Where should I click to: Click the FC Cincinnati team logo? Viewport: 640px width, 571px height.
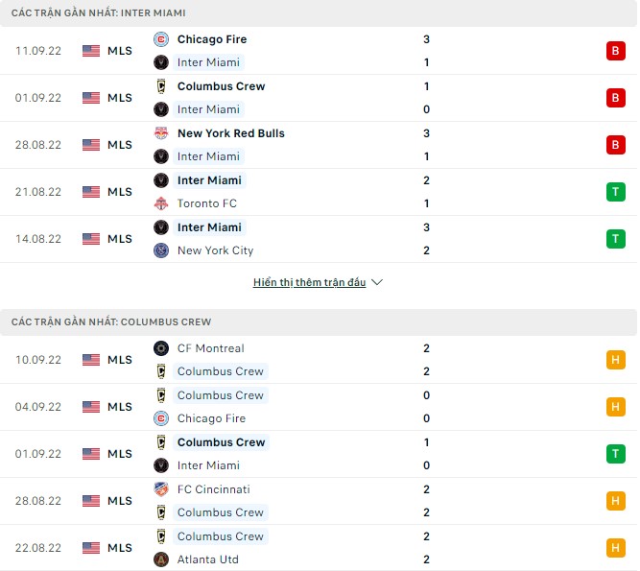point(161,489)
